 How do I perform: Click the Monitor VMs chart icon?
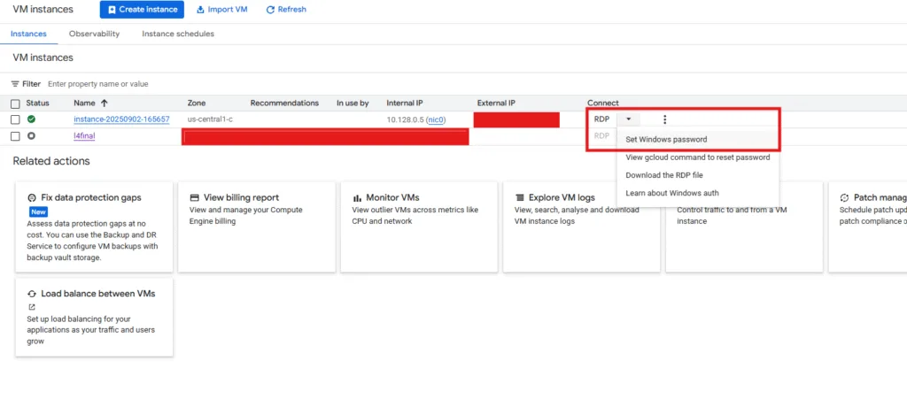tap(357, 197)
